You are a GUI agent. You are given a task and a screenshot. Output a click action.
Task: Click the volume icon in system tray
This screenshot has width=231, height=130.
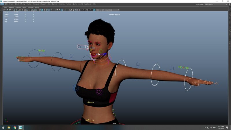pyautogui.click(x=210, y=127)
